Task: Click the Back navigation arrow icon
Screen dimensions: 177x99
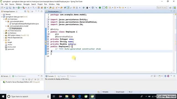Action: pos(123,8)
